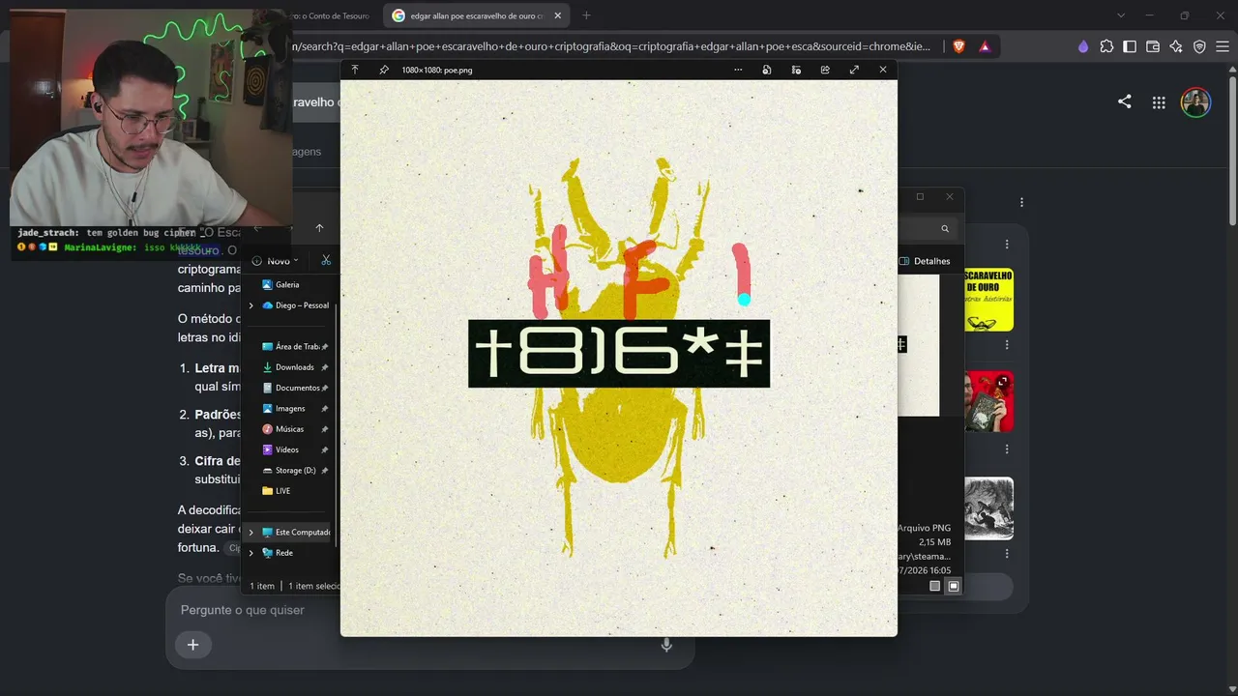Open Storage (D:) drive in sidebar

coord(295,471)
